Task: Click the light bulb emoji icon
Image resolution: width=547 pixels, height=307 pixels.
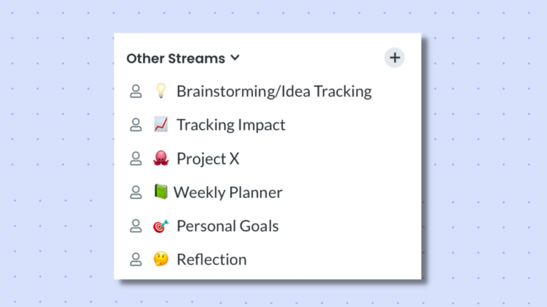Action: click(161, 91)
